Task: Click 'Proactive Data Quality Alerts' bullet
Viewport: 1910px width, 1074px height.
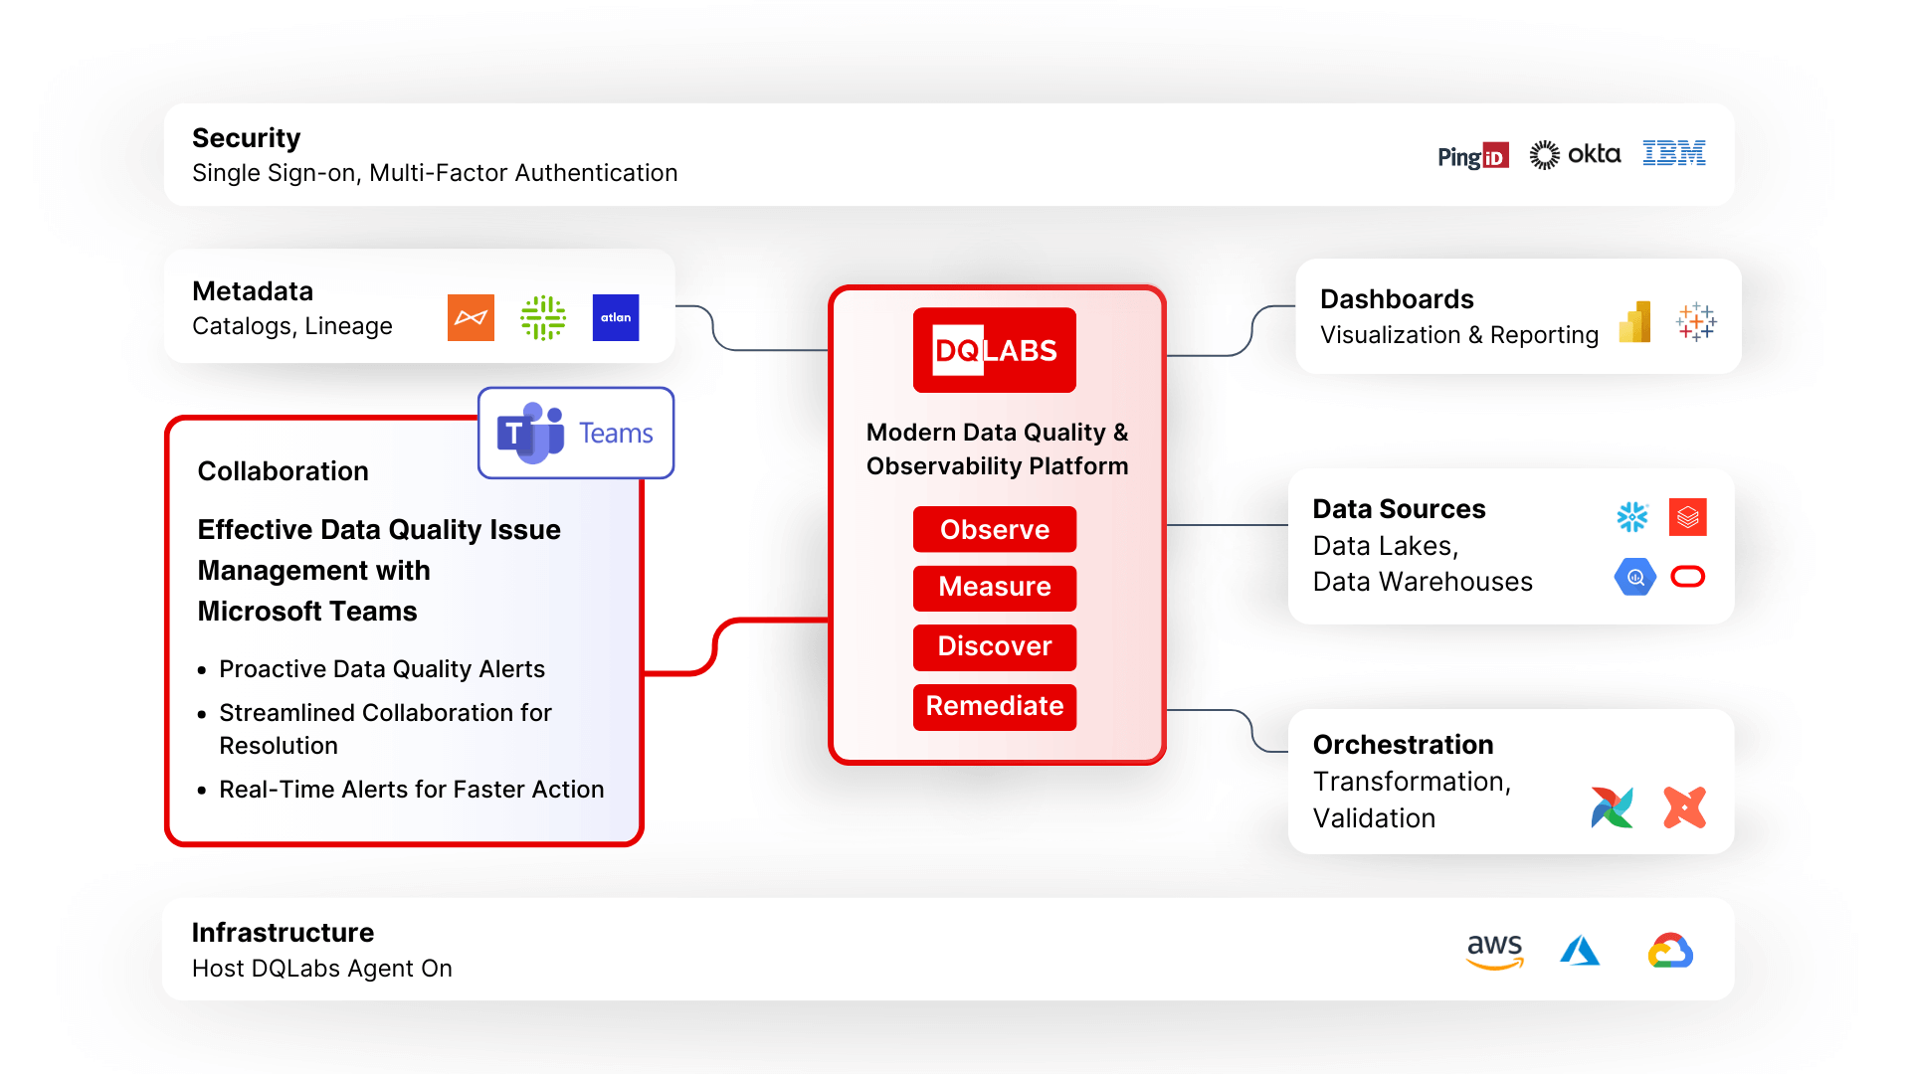Action: click(x=382, y=669)
